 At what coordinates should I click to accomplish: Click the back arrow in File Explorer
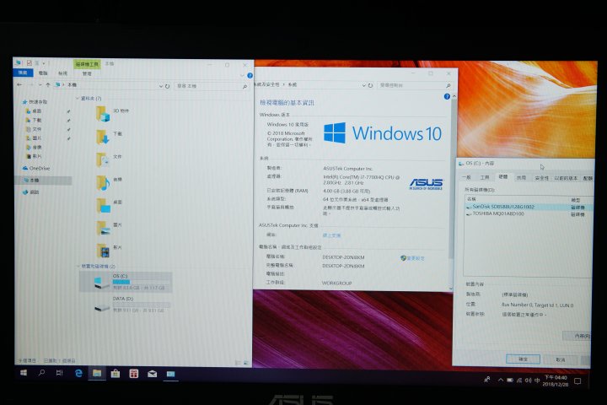tap(19, 84)
